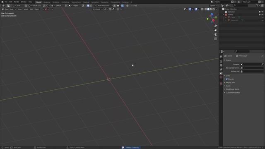
Task: Click the outliner search field
Action: tap(241, 5)
